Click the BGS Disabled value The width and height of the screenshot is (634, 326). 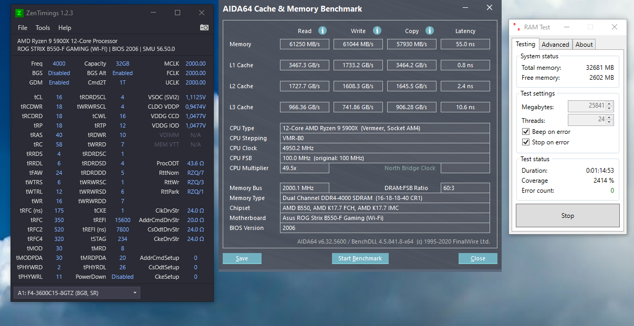(59, 73)
